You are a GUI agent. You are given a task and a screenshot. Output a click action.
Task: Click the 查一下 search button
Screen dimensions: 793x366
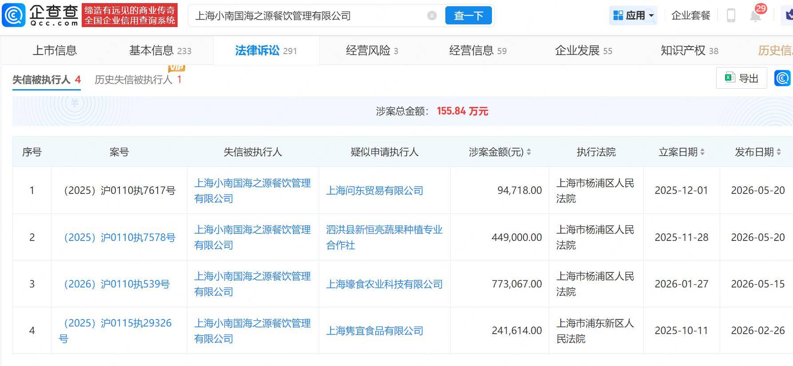click(x=468, y=16)
